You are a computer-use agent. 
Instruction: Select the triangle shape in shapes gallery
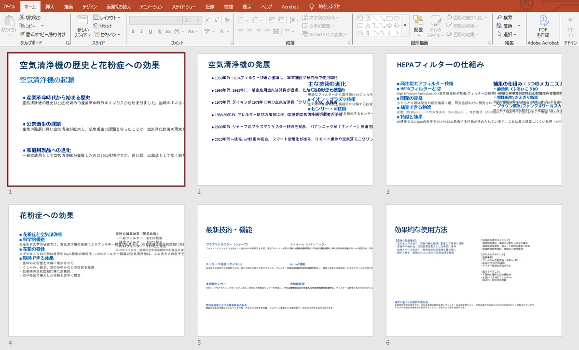click(367, 26)
